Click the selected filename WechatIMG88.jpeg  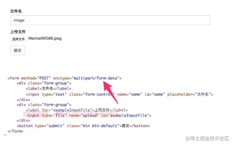point(45,38)
